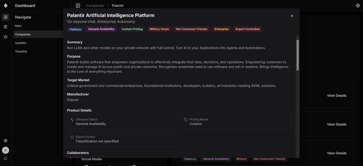The image size is (363, 166).
Task: Click the Enterprise tag
Action: [x=221, y=29]
